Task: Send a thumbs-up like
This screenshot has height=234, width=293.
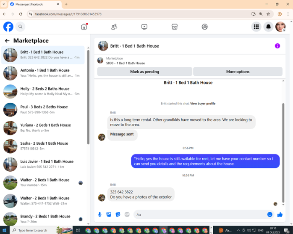Action: pyautogui.click(x=280, y=215)
